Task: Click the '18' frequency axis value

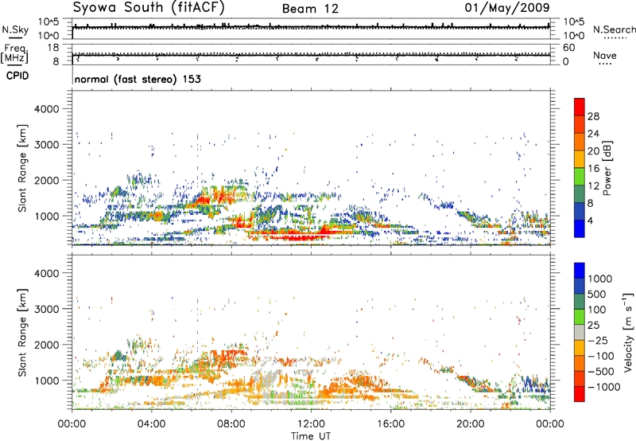Action: coord(53,48)
